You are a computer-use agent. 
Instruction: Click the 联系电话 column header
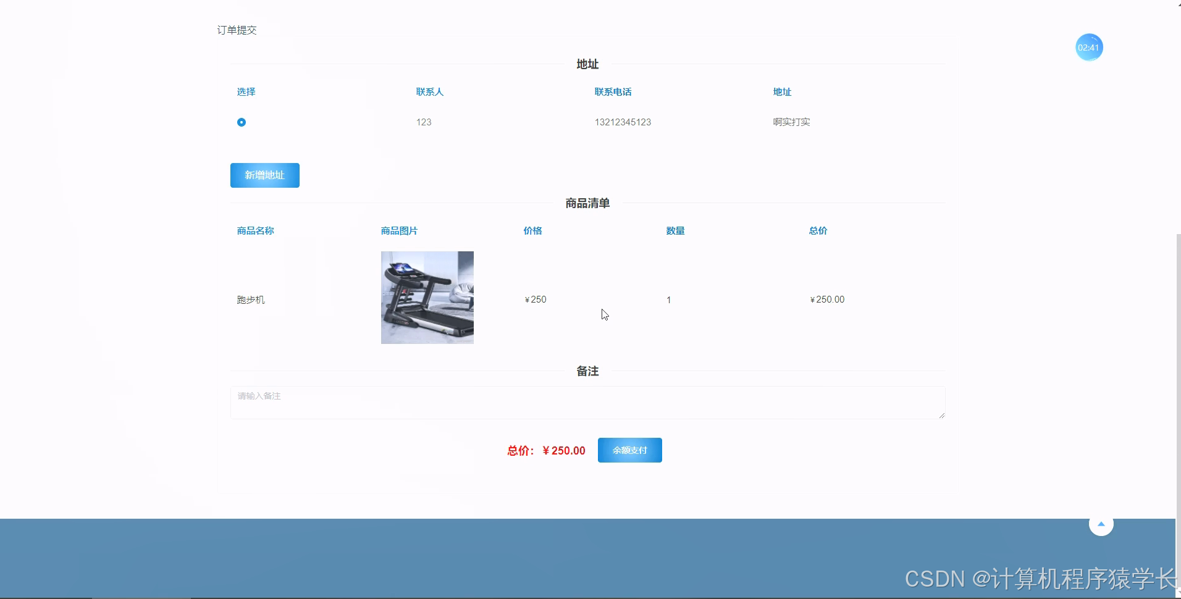612,91
